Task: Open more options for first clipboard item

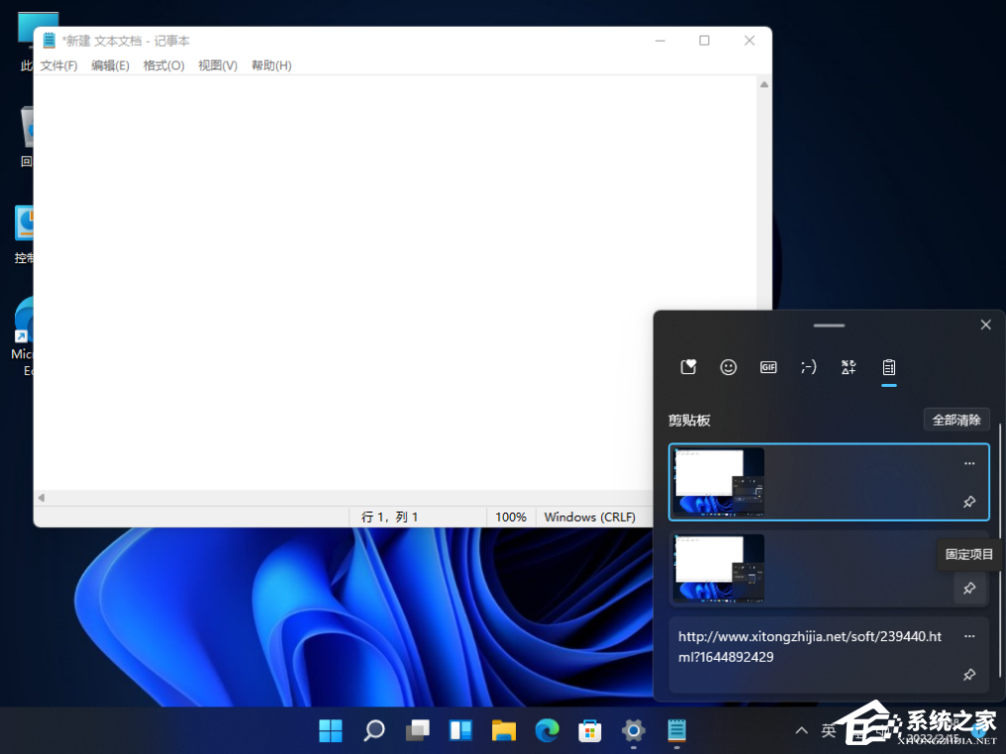Action: point(969,463)
